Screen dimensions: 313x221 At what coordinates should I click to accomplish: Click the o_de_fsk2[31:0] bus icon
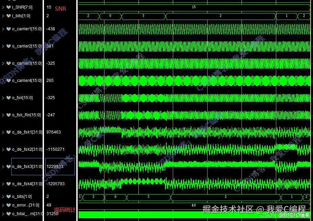point(8,149)
